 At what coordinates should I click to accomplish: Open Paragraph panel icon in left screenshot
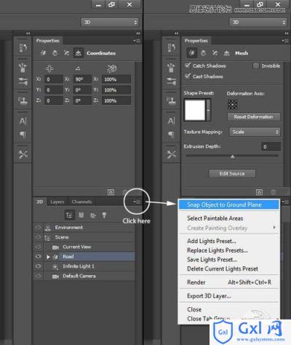pos(23,135)
